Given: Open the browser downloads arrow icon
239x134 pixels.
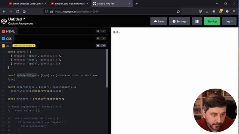Looking at the screenshot, I should pyautogui.click(x=207, y=12).
